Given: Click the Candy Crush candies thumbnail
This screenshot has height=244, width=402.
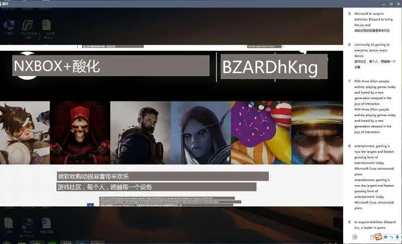Looking at the screenshot, I should pos(261,133).
